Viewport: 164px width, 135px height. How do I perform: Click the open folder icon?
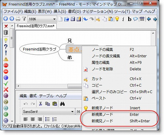tap(67, 19)
